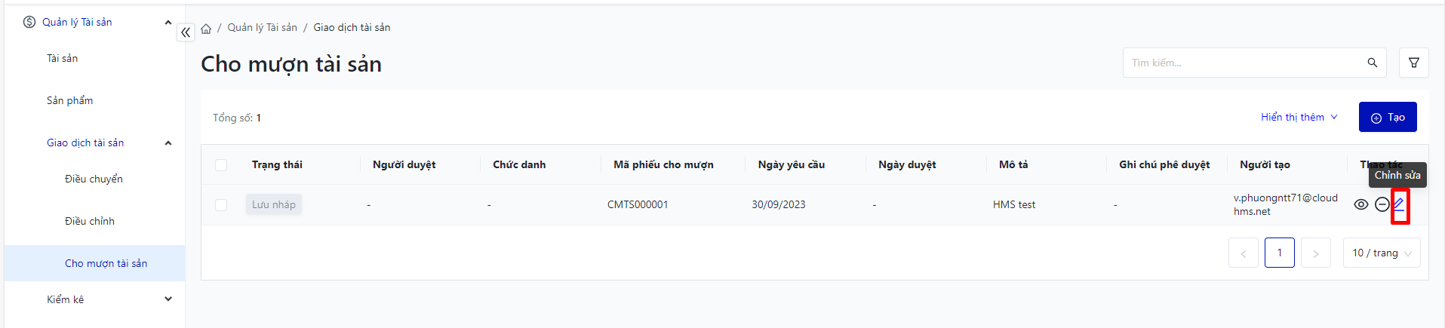
Task: Check the row checkbox for CMTS000001
Action: 221,205
